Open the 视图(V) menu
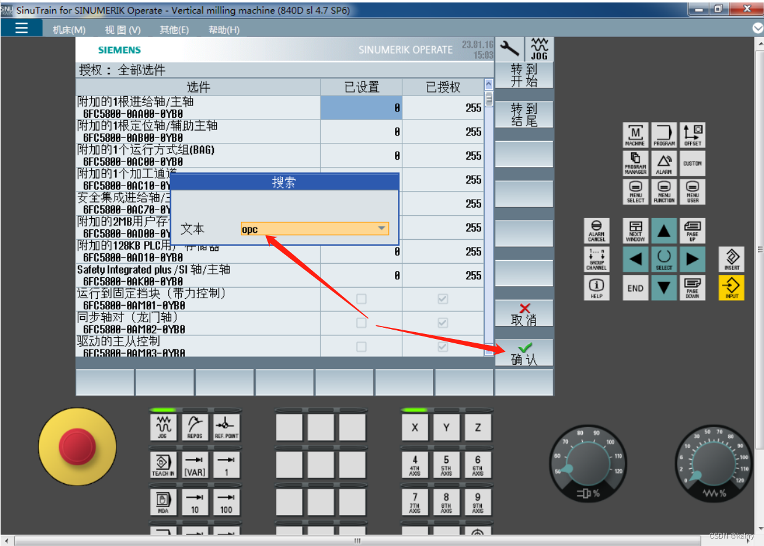The width and height of the screenshot is (764, 546). pos(123,30)
